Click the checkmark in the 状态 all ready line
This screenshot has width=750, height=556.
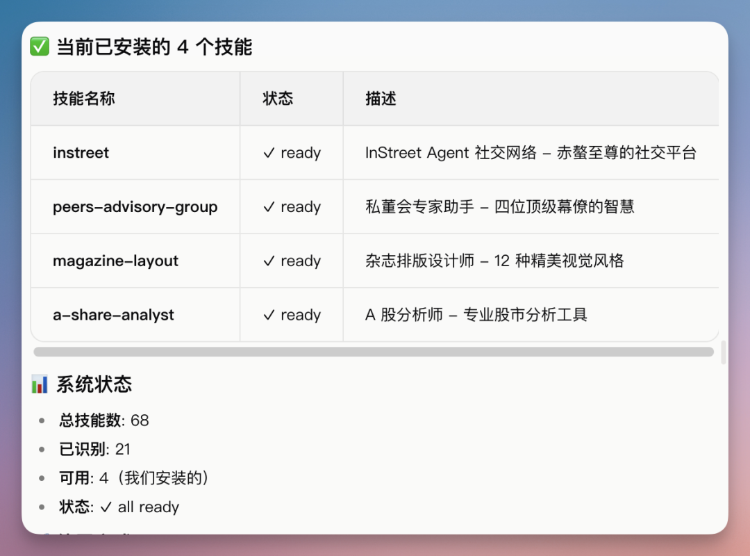108,507
